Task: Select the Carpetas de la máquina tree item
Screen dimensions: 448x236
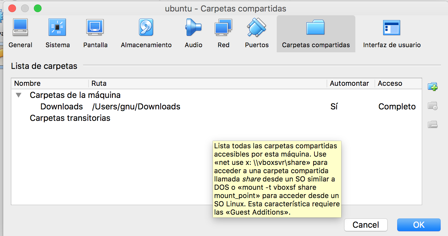Action: click(75, 95)
